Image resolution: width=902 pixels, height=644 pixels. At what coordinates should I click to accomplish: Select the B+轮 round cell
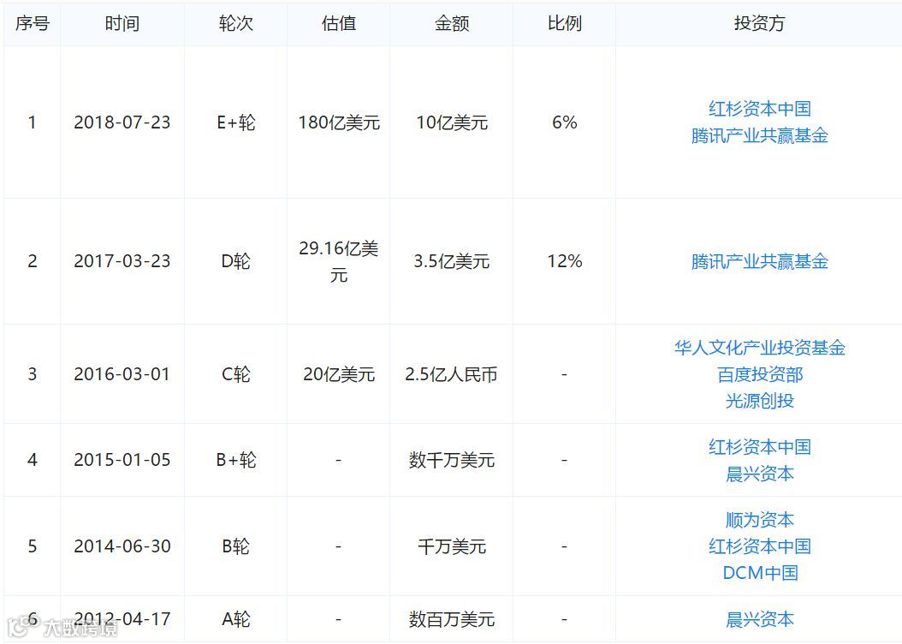pyautogui.click(x=236, y=460)
